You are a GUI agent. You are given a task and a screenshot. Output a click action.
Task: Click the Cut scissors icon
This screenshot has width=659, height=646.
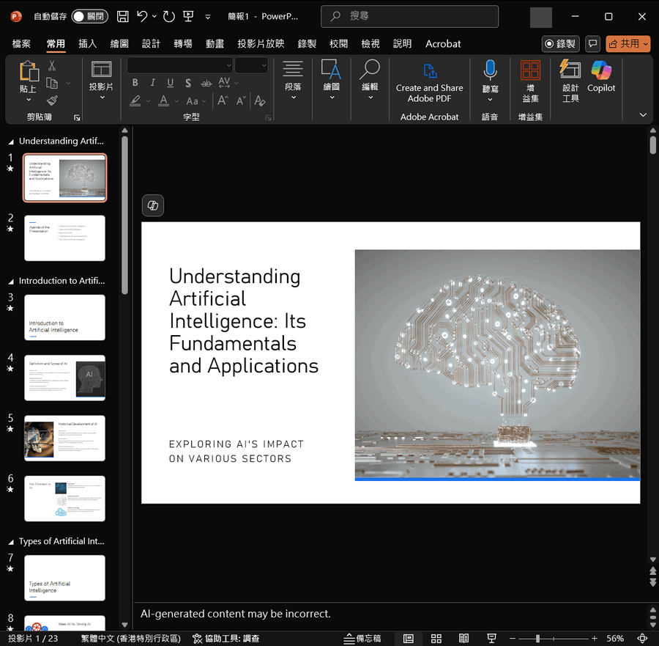53,66
